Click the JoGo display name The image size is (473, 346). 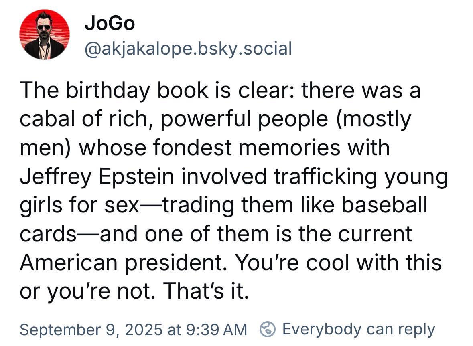(x=110, y=23)
